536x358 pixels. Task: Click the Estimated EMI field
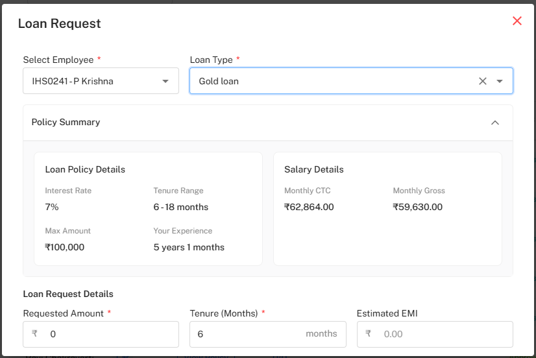(x=441, y=334)
